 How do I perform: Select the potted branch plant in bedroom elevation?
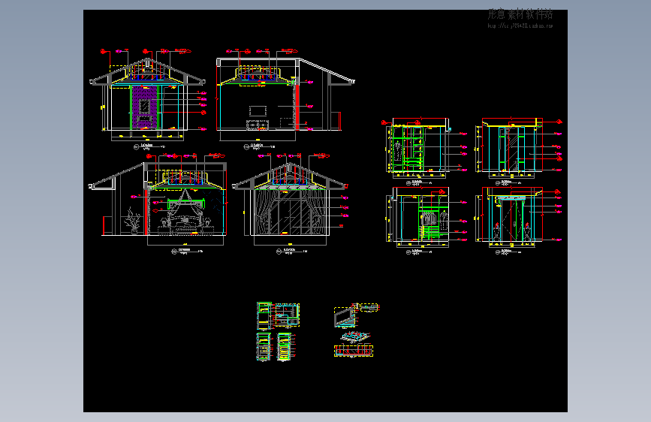pos(132,221)
